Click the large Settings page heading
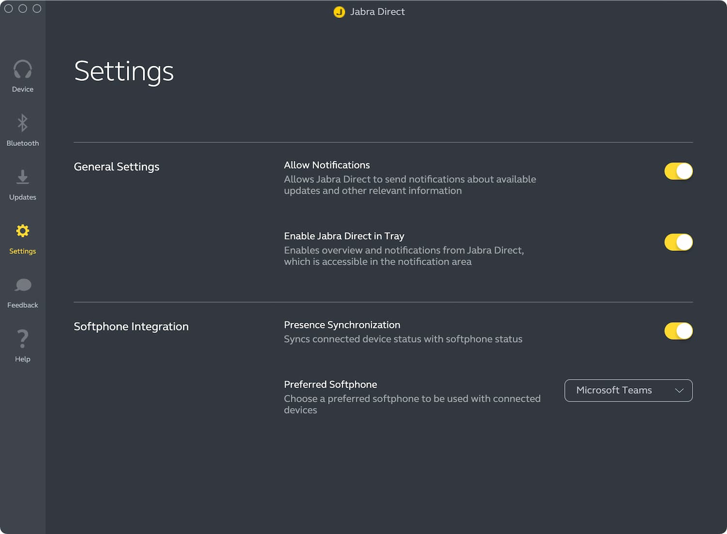This screenshot has height=534, width=727. [124, 71]
